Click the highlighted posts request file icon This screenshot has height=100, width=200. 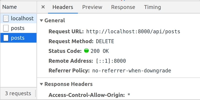(6, 38)
